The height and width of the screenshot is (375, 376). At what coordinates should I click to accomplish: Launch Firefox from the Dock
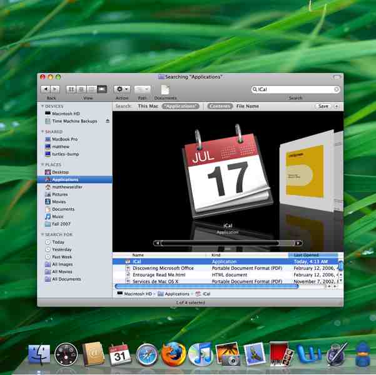[x=173, y=354]
